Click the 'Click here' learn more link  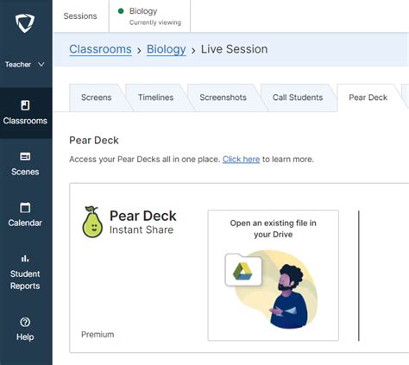click(x=241, y=160)
